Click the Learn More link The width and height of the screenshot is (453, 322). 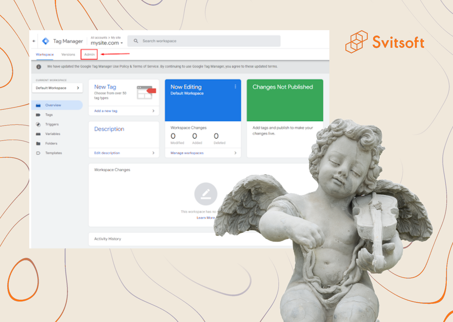point(206,218)
